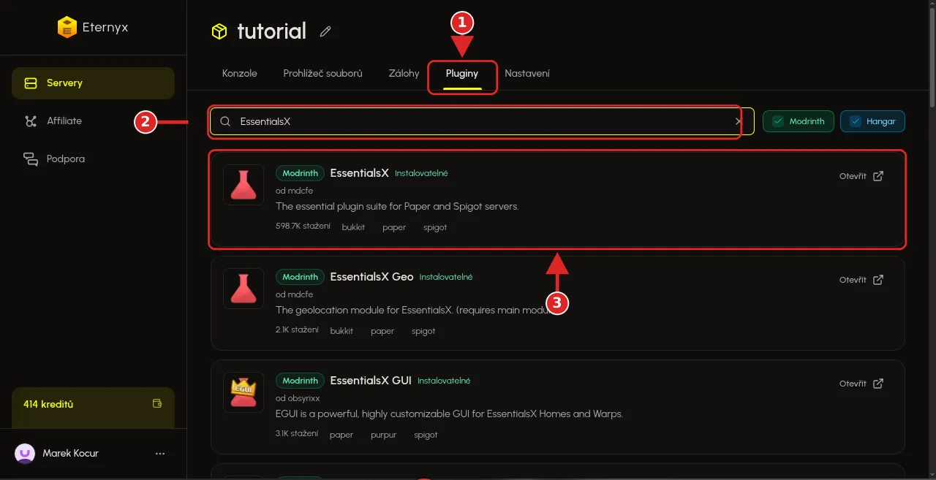Click external link icon for EssentialsX Geo
Screen dimensions: 936x480
point(879,280)
